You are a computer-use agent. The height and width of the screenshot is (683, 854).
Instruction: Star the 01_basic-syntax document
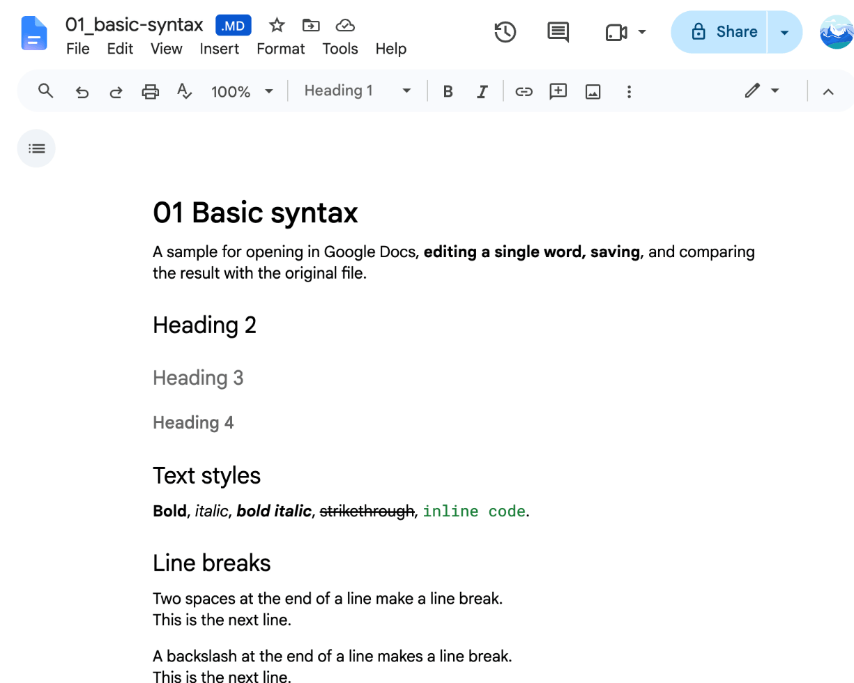point(277,26)
